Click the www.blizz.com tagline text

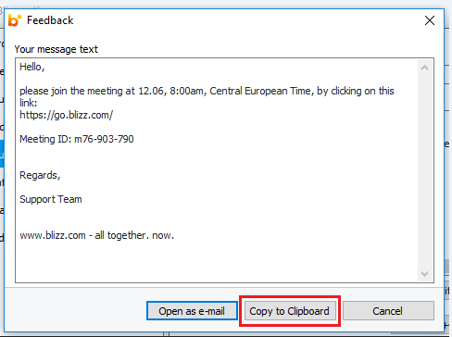[x=96, y=235]
